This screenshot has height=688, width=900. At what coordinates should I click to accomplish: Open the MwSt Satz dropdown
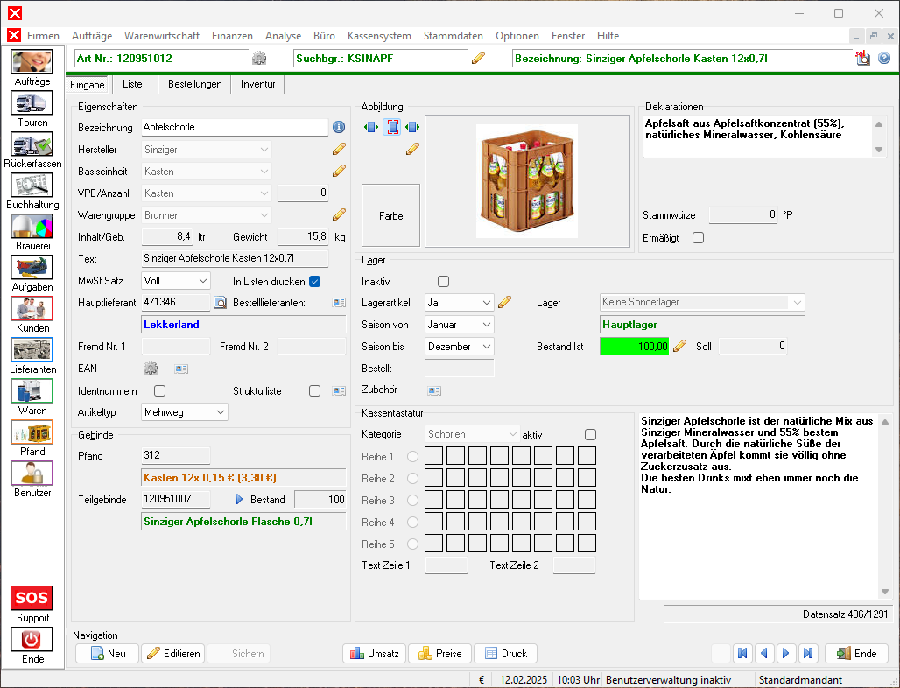pyautogui.click(x=176, y=281)
